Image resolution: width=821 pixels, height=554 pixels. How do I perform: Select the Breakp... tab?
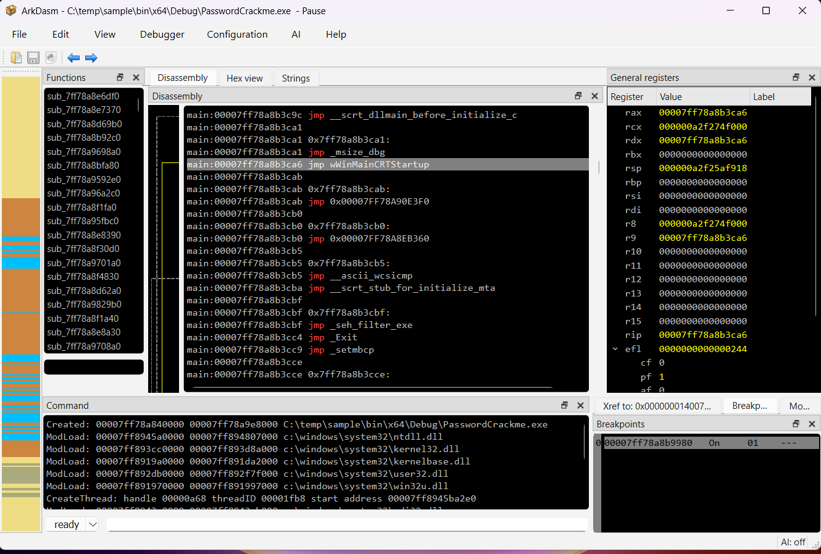point(749,406)
